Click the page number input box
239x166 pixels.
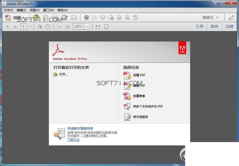click(x=24, y=27)
